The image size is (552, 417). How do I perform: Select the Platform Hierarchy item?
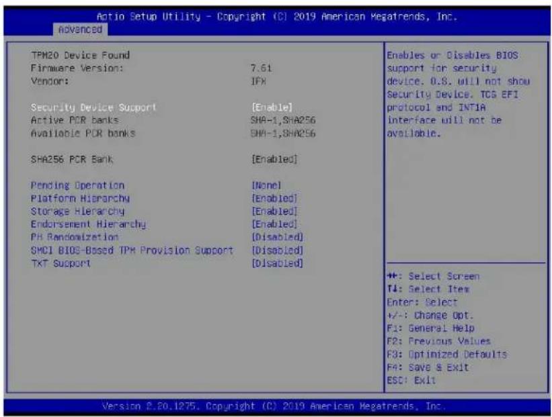pyautogui.click(x=80, y=199)
